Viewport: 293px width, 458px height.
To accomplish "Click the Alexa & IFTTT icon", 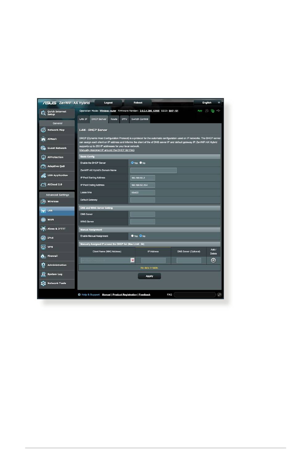I will 43,229.
